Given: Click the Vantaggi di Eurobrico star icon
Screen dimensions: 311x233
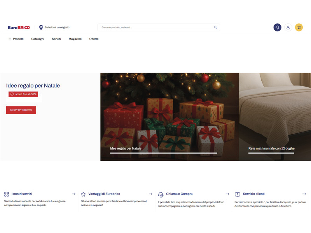Looking at the screenshot, I should click(x=83, y=194).
